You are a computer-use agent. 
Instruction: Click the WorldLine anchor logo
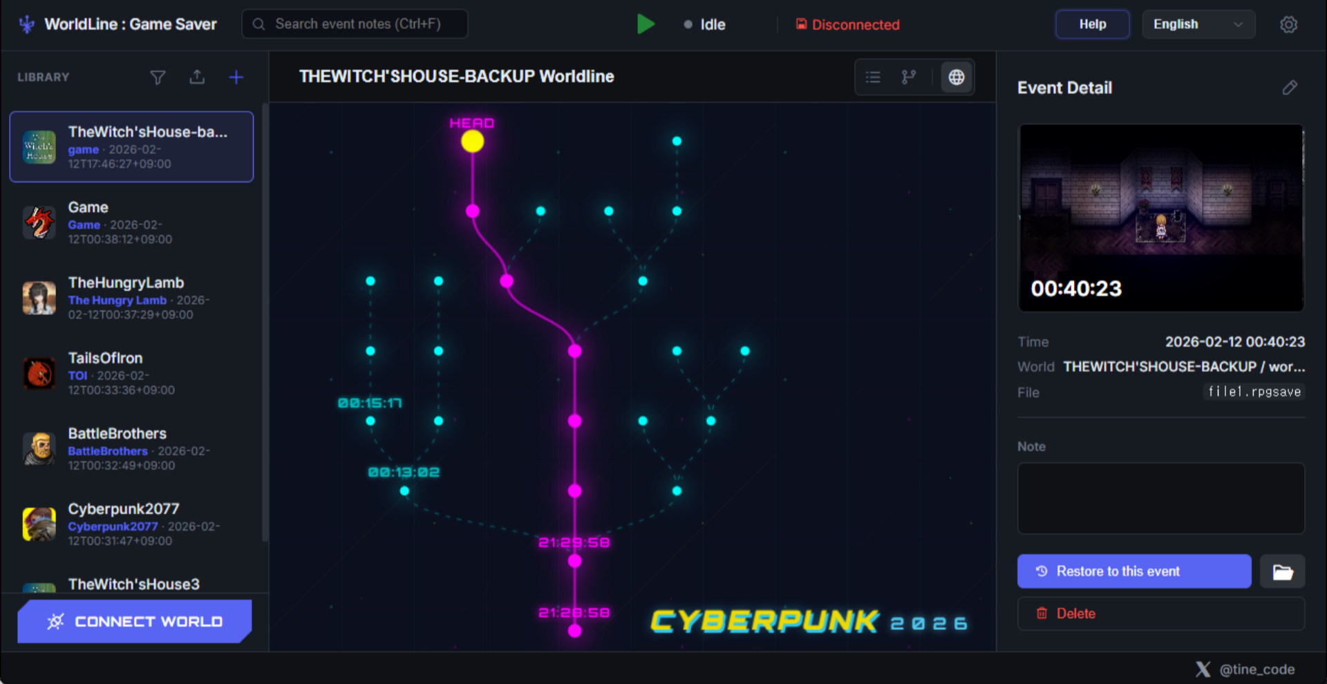pos(25,24)
